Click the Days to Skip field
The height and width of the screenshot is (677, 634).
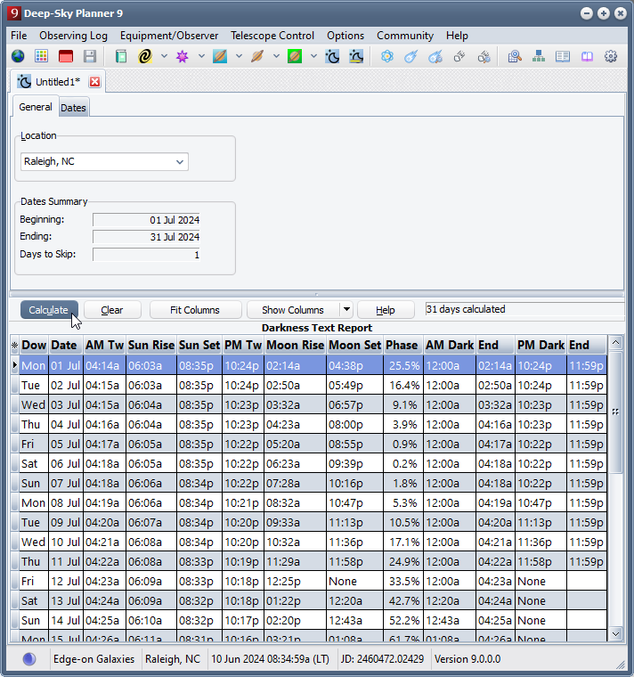146,255
